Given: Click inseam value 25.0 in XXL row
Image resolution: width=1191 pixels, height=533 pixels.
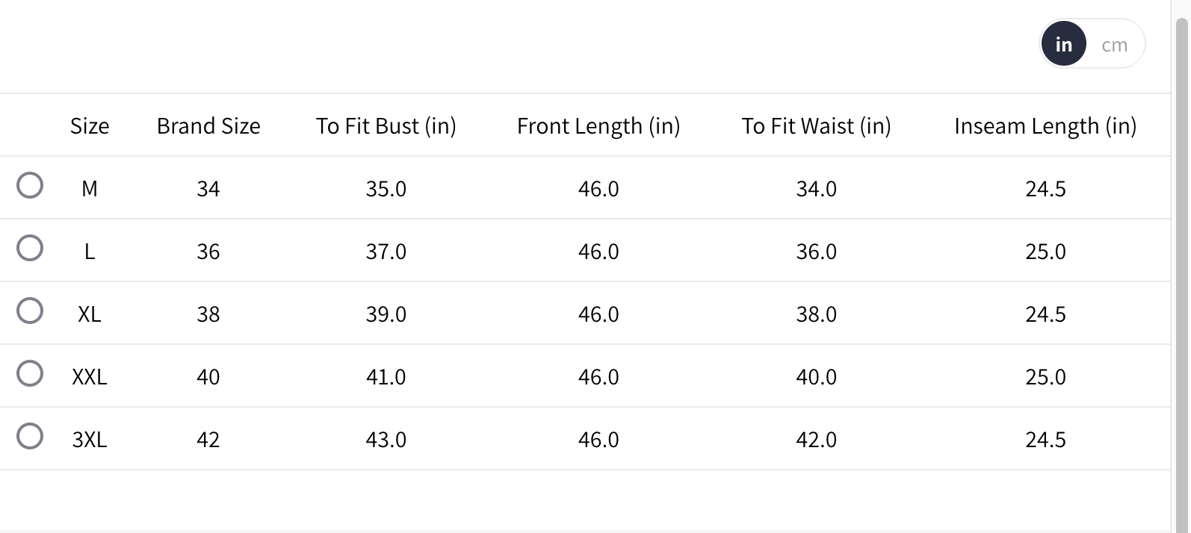Looking at the screenshot, I should click(x=1045, y=377).
